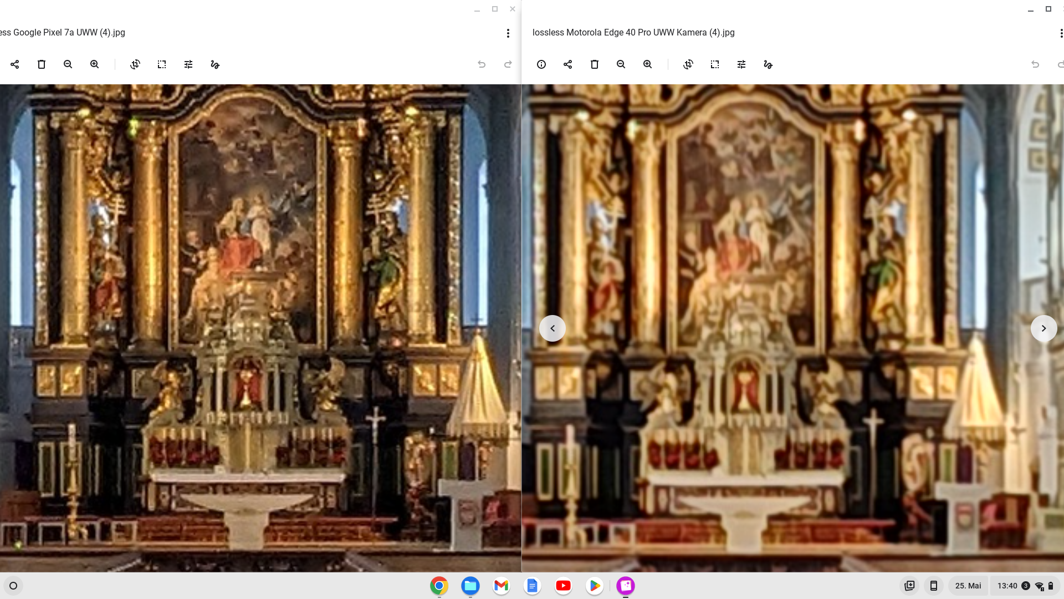The width and height of the screenshot is (1064, 599).
Task: Open quick settings at 13:40 clock
Action: 1025,586
